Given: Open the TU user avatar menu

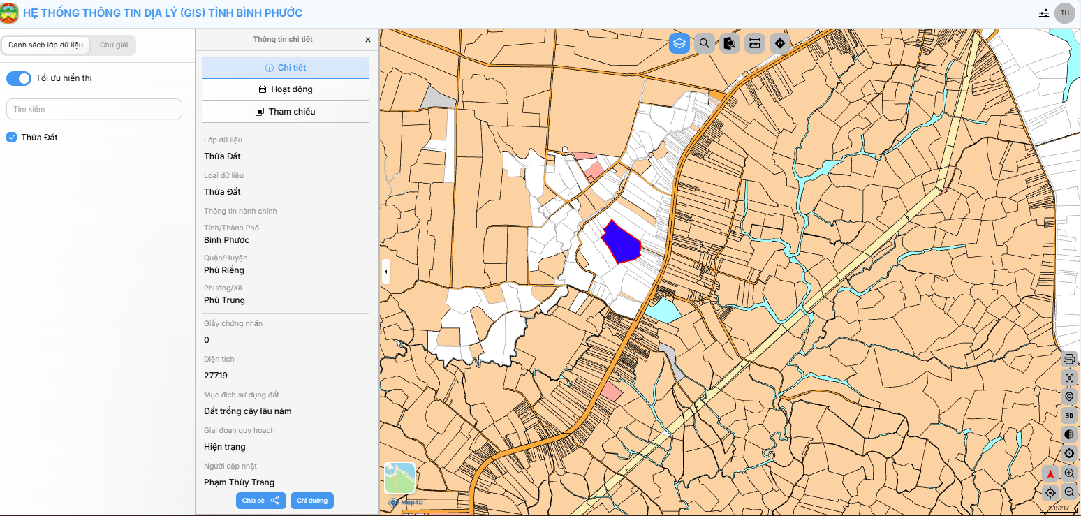Looking at the screenshot, I should point(1065,13).
